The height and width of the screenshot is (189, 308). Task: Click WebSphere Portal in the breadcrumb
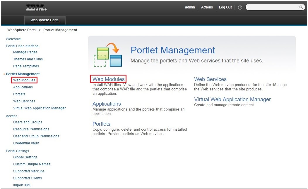point(22,30)
